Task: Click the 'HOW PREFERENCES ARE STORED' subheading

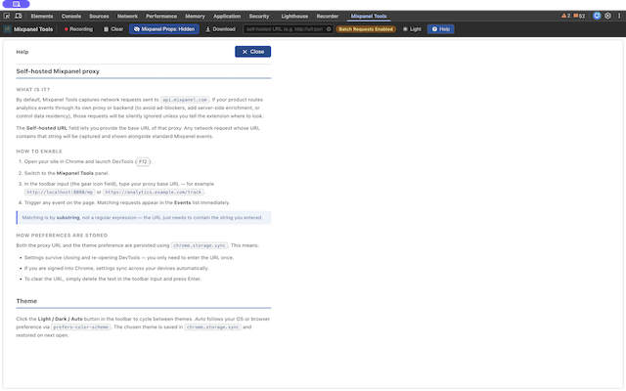Action: click(x=62, y=236)
